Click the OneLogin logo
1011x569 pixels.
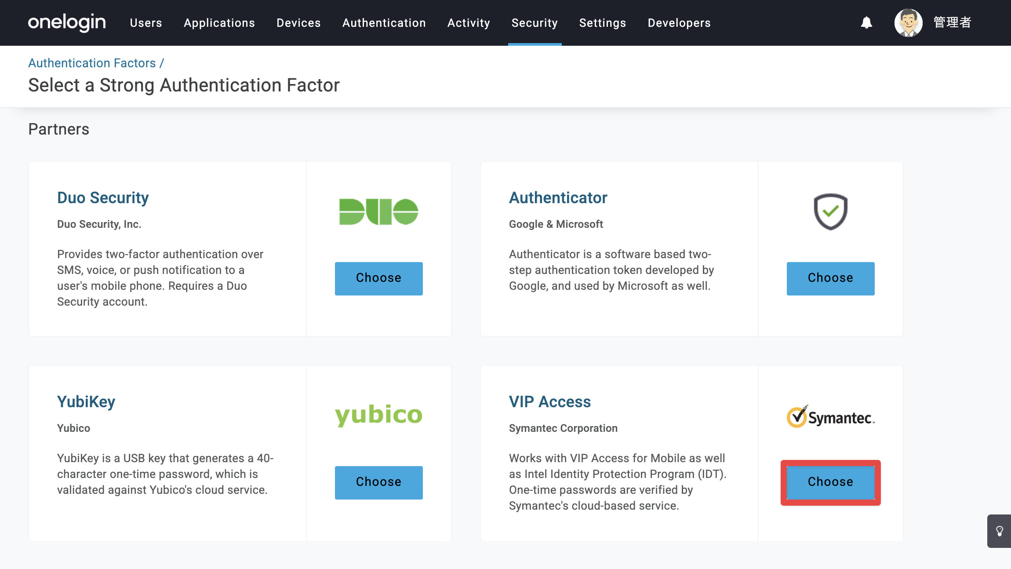coord(67,22)
